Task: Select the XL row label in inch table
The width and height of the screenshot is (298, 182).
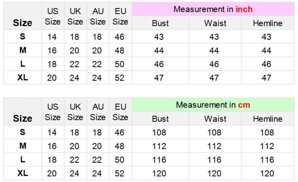Action: [23, 78]
